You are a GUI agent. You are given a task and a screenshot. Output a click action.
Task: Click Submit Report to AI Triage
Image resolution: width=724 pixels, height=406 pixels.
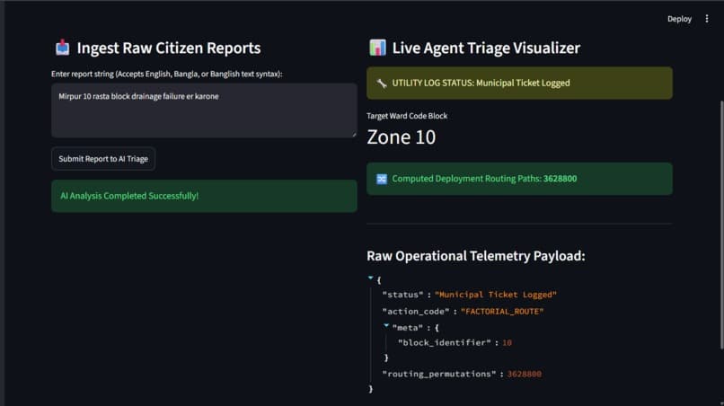coord(103,159)
